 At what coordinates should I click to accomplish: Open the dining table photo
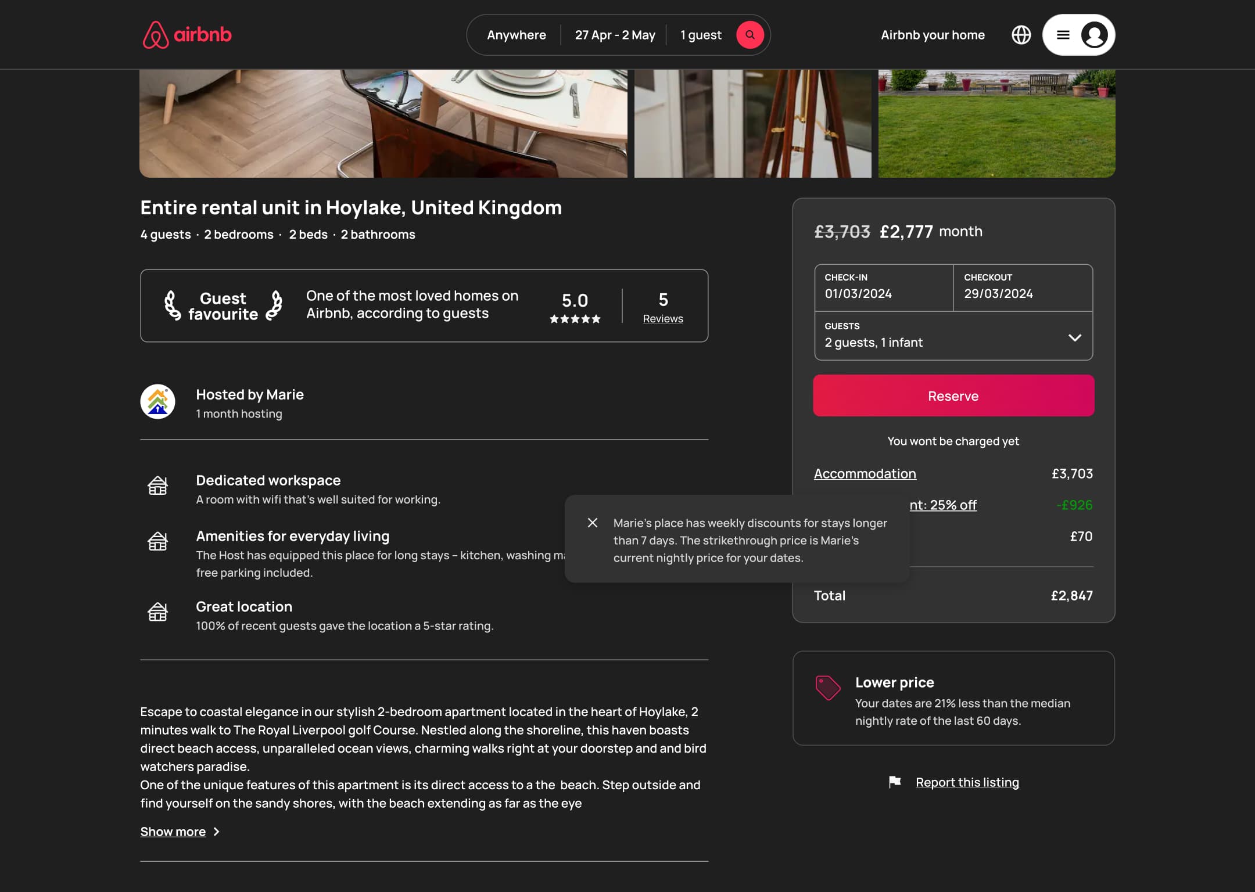point(383,124)
